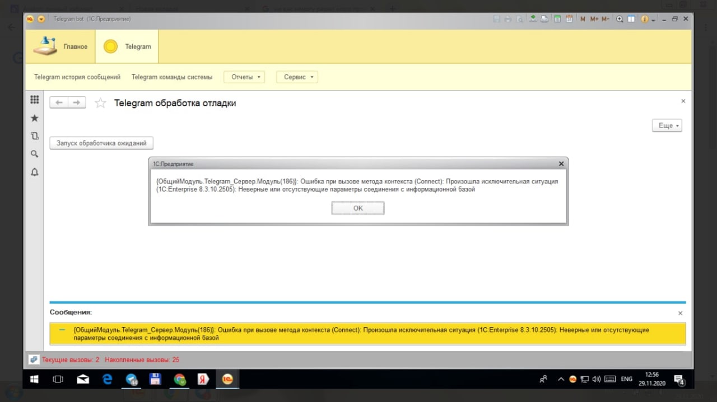Image resolution: width=717 pixels, height=402 pixels.
Task: Open Telegram on the taskbar
Action: pyautogui.click(x=132, y=379)
